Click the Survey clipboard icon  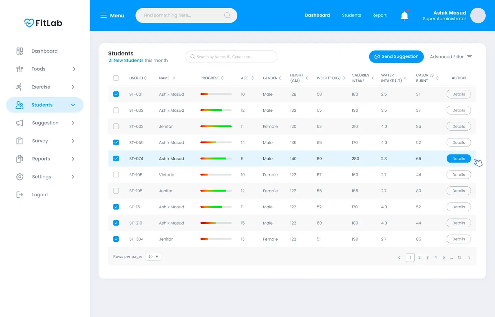coord(20,141)
